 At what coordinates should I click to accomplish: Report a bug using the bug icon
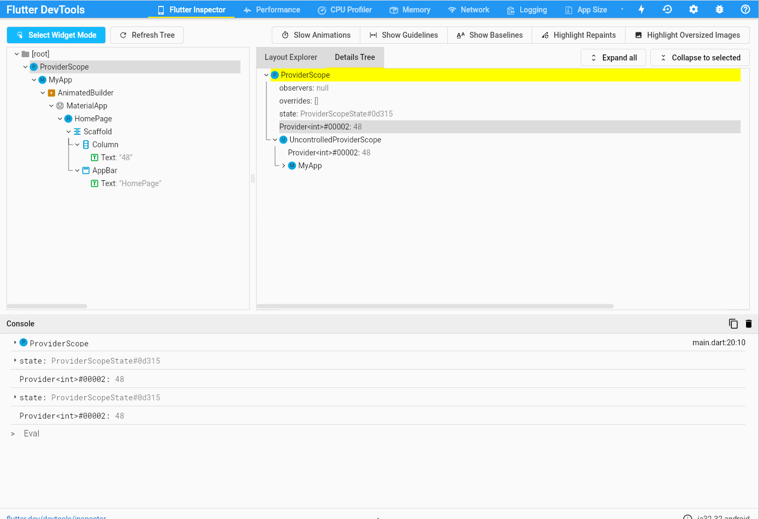pos(719,9)
